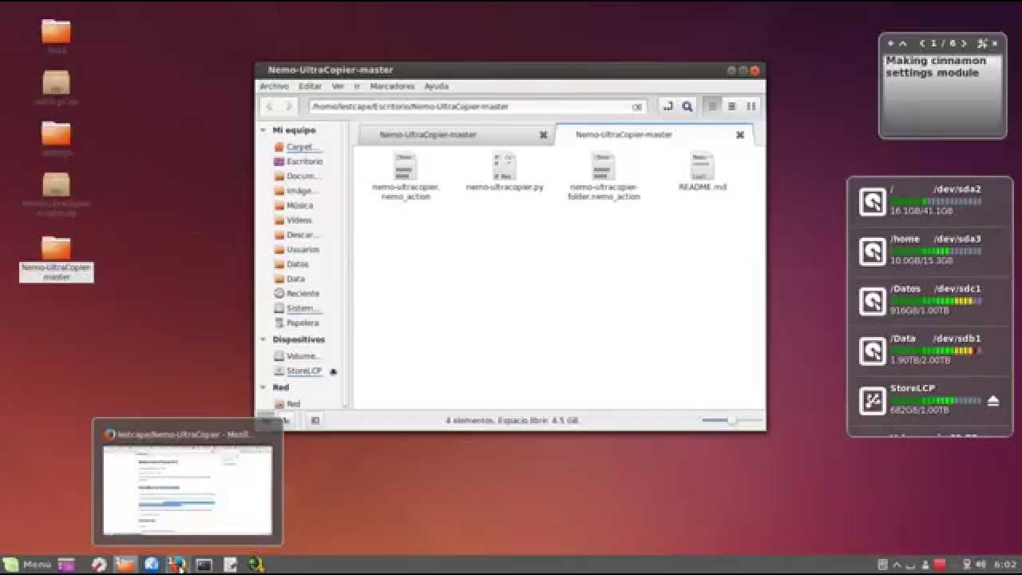Open Usuarios in sidebar
This screenshot has width=1022, height=575.
[x=297, y=249]
